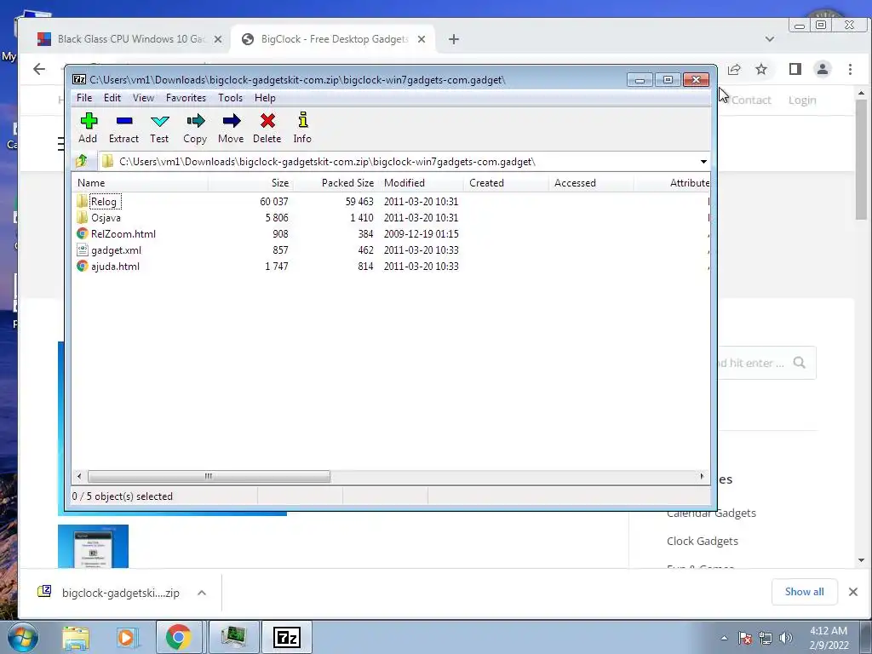
Task: Click the right arrow of horizontal scrollbar
Action: click(x=702, y=476)
